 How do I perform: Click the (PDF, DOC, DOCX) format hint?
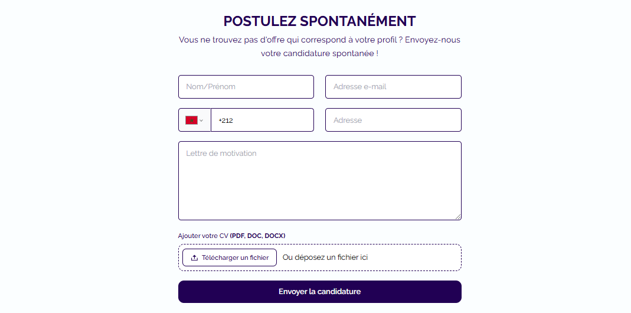point(257,236)
